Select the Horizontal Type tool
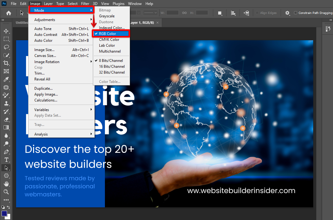The image size is (333, 220). pyautogui.click(x=6, y=160)
